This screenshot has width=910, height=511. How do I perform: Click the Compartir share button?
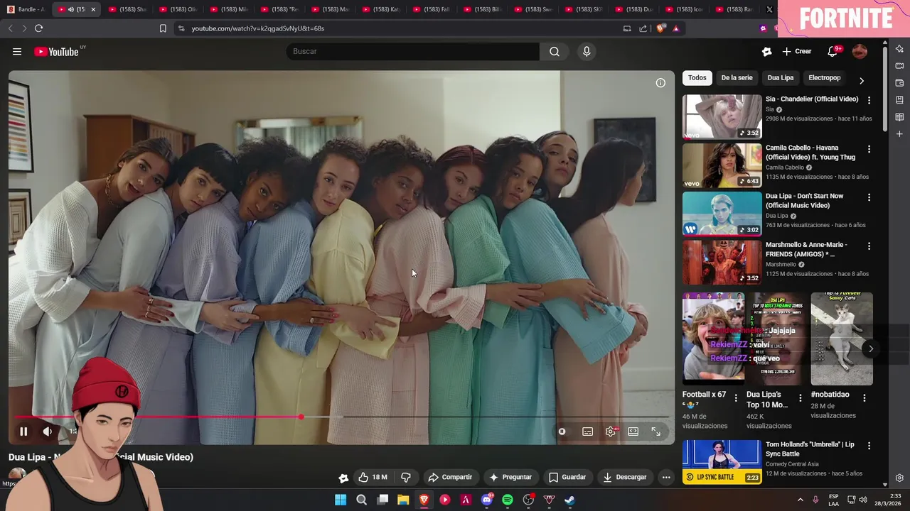click(450, 477)
